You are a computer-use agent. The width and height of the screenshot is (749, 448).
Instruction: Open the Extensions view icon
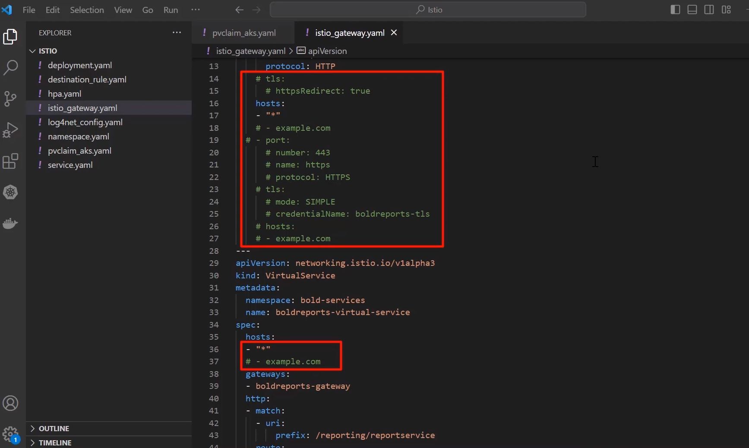(x=10, y=161)
